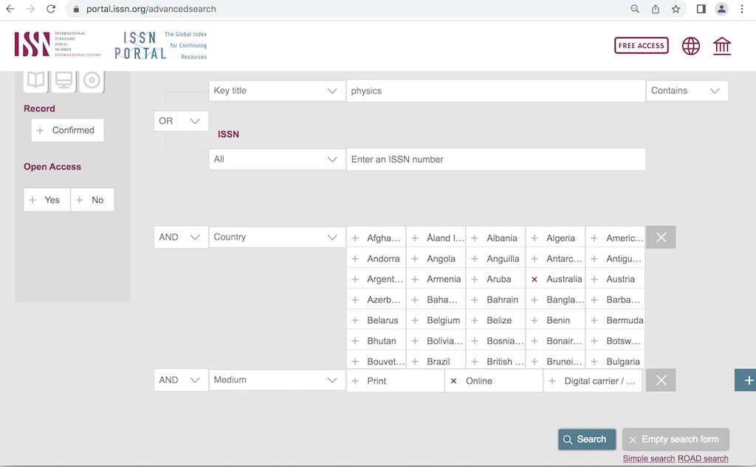Viewport: 756px width, 467px height.
Task: Open the OR boolean operator dropdown
Action: tap(180, 120)
